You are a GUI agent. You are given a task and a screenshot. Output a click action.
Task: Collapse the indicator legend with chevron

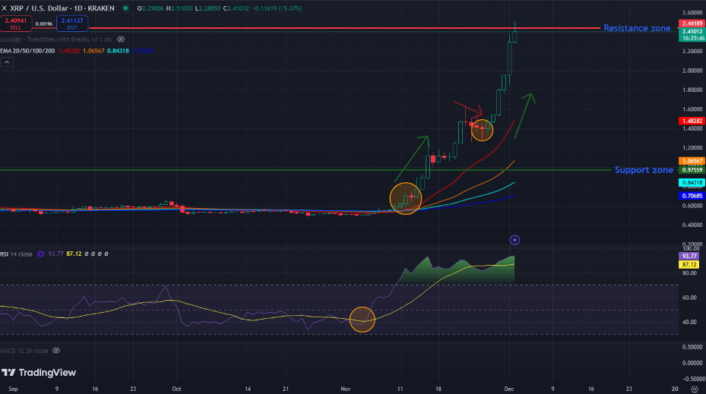(x=7, y=63)
